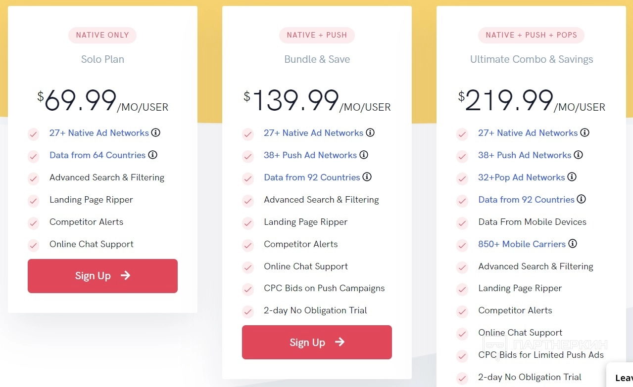This screenshot has width=633, height=387.
Task: Select the NATIVE + PUSH plan badge
Action: click(317, 35)
